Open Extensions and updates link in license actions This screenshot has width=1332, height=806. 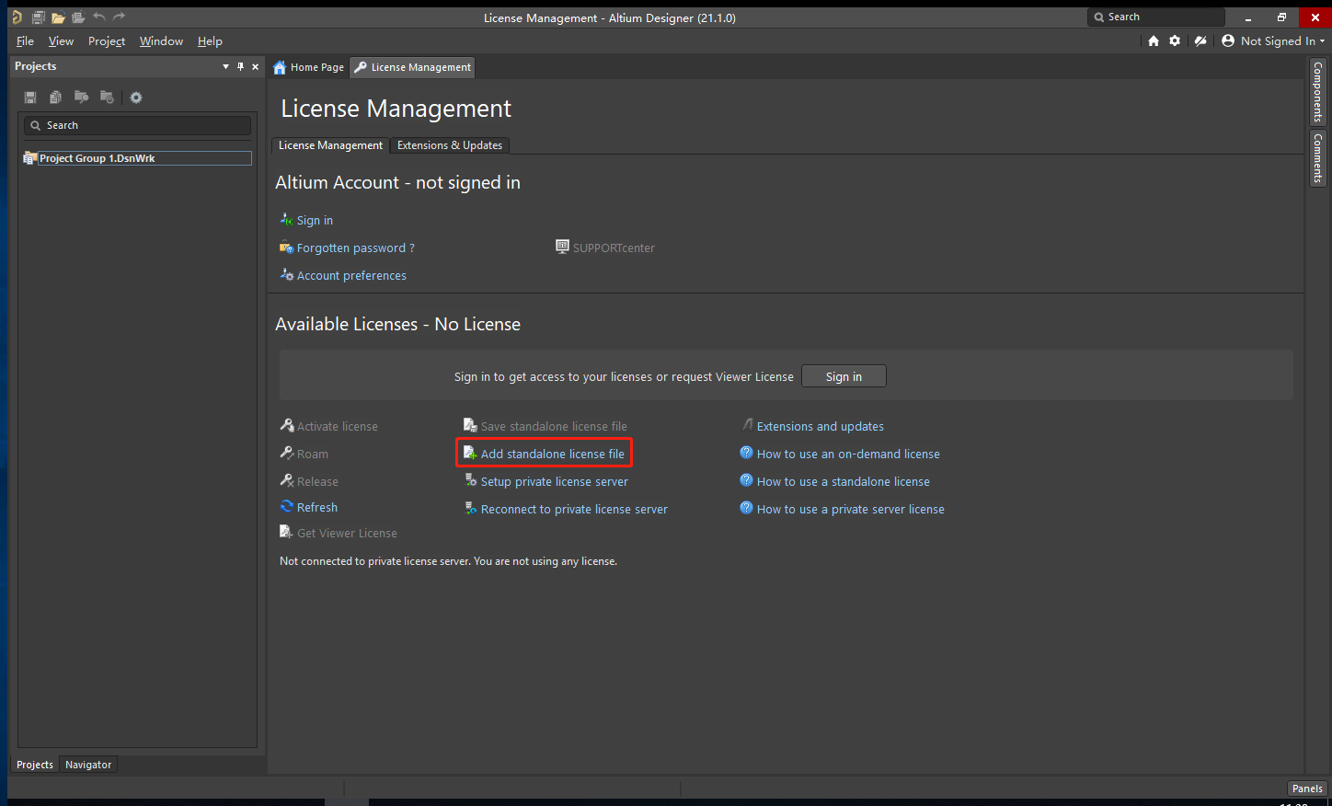[x=812, y=426]
